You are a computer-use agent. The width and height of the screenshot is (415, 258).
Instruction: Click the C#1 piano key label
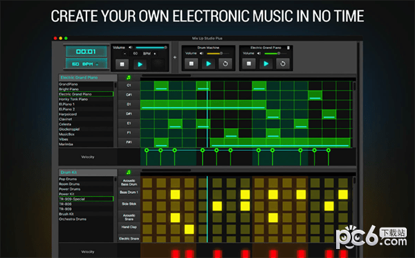click(x=129, y=95)
